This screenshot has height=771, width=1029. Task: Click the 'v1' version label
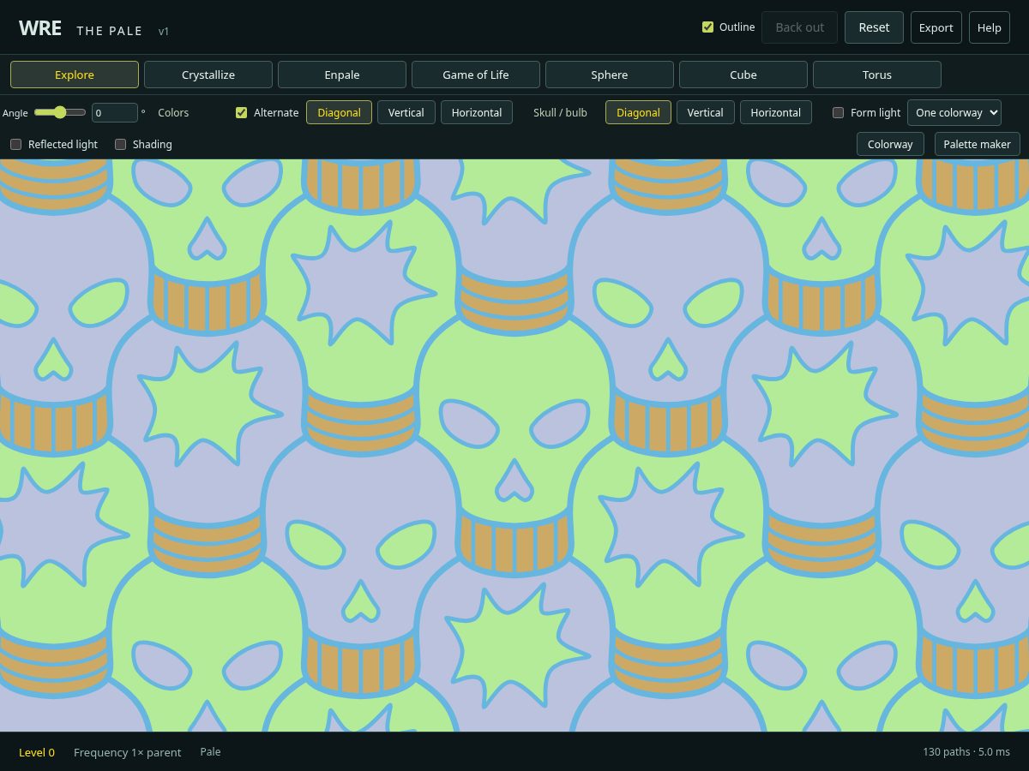[x=164, y=31]
